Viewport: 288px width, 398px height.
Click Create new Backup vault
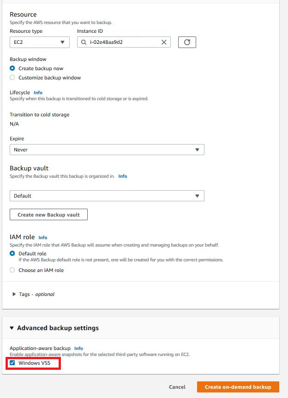point(48,214)
